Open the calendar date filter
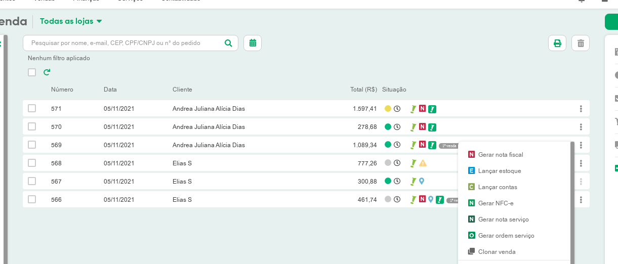The image size is (618, 264). 253,43
